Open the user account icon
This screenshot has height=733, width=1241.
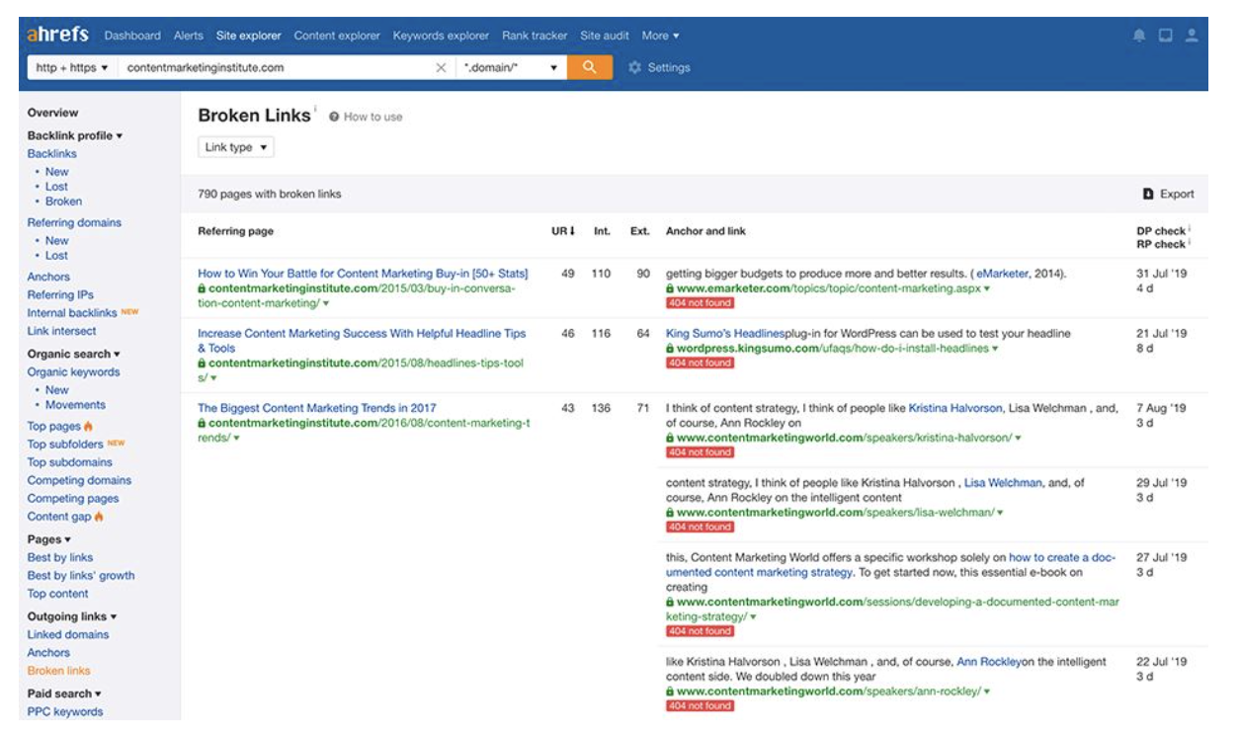[1192, 36]
